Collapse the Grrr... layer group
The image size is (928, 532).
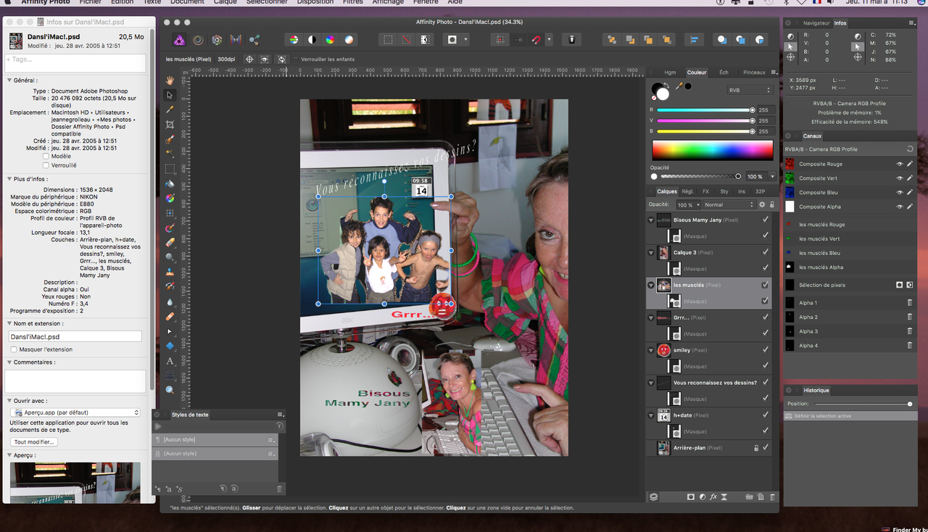[651, 317]
